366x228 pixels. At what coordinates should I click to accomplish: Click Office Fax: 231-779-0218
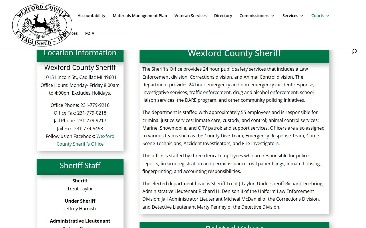pos(80,113)
